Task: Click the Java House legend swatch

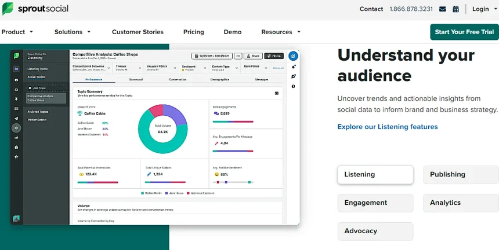Action: coord(167,193)
